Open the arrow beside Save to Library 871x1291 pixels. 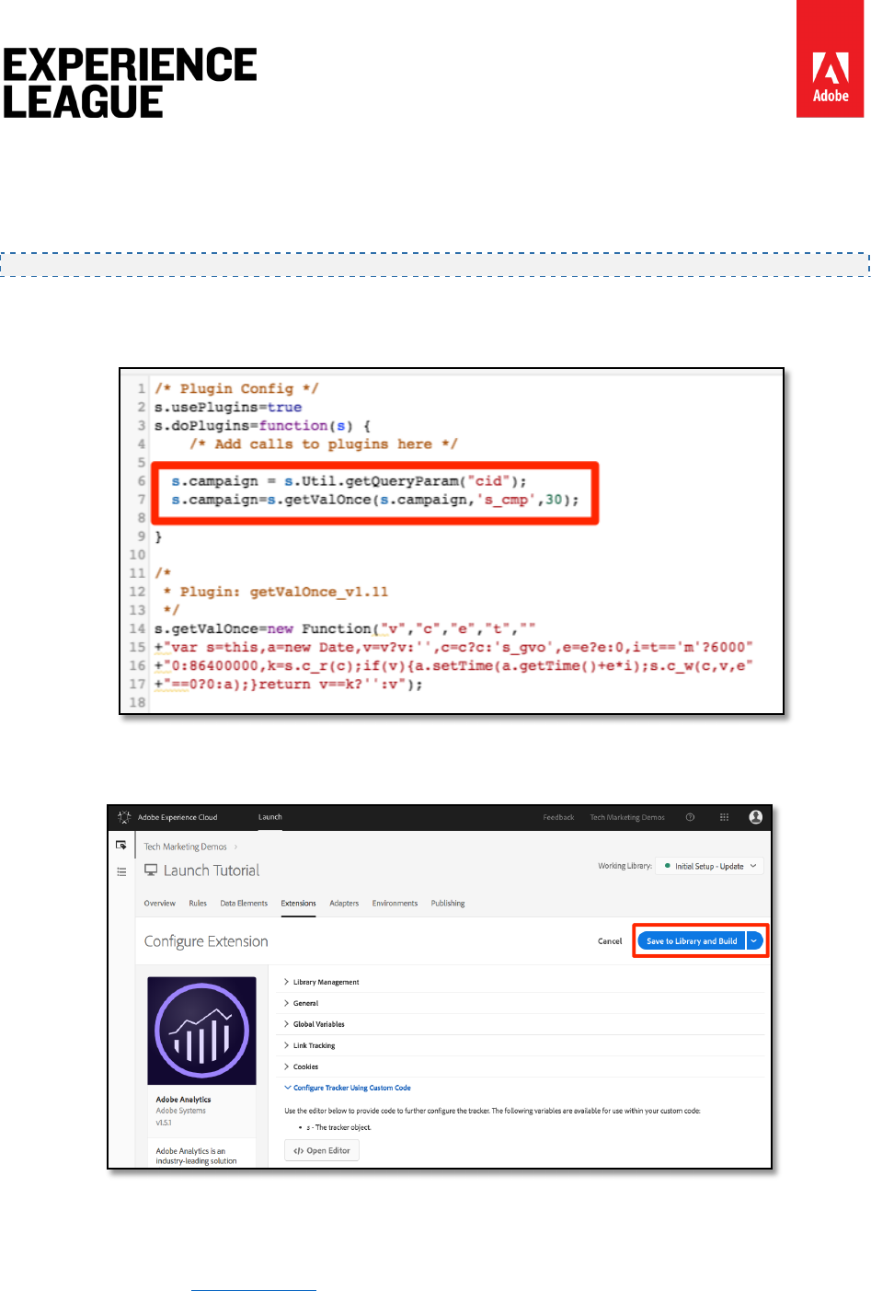754,941
